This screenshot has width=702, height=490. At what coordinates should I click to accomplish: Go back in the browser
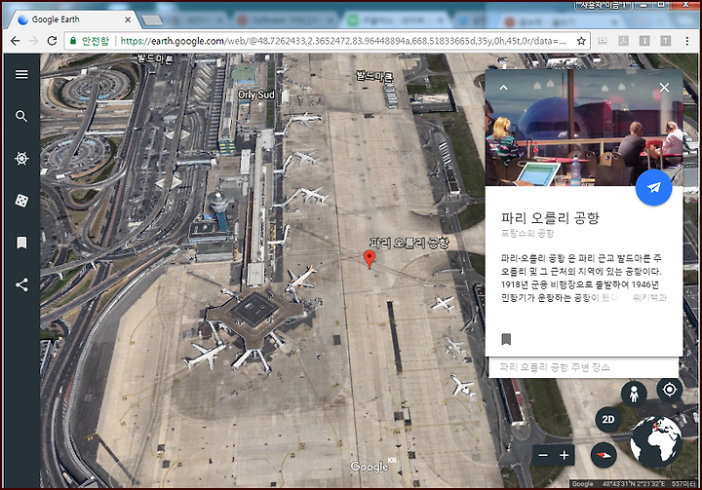click(16, 41)
